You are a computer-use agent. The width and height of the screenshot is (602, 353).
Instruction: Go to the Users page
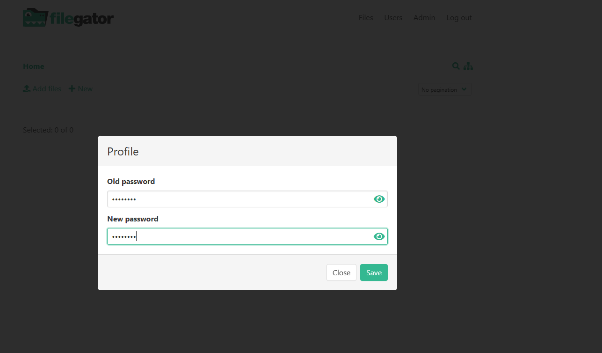point(393,18)
